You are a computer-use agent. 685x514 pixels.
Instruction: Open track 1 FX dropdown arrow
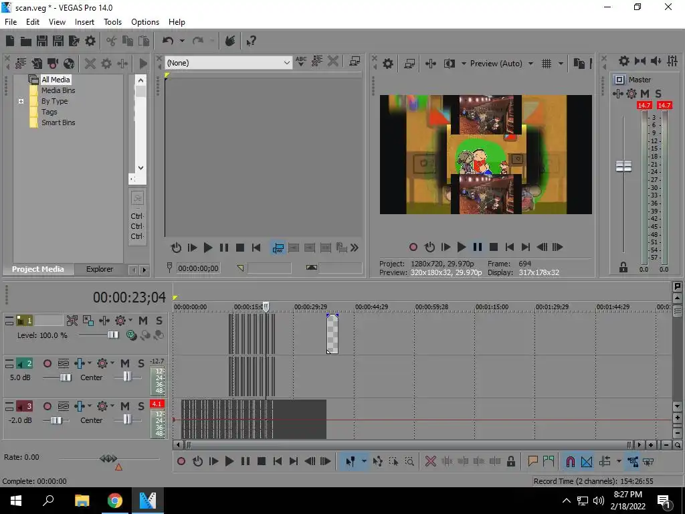tap(130, 321)
